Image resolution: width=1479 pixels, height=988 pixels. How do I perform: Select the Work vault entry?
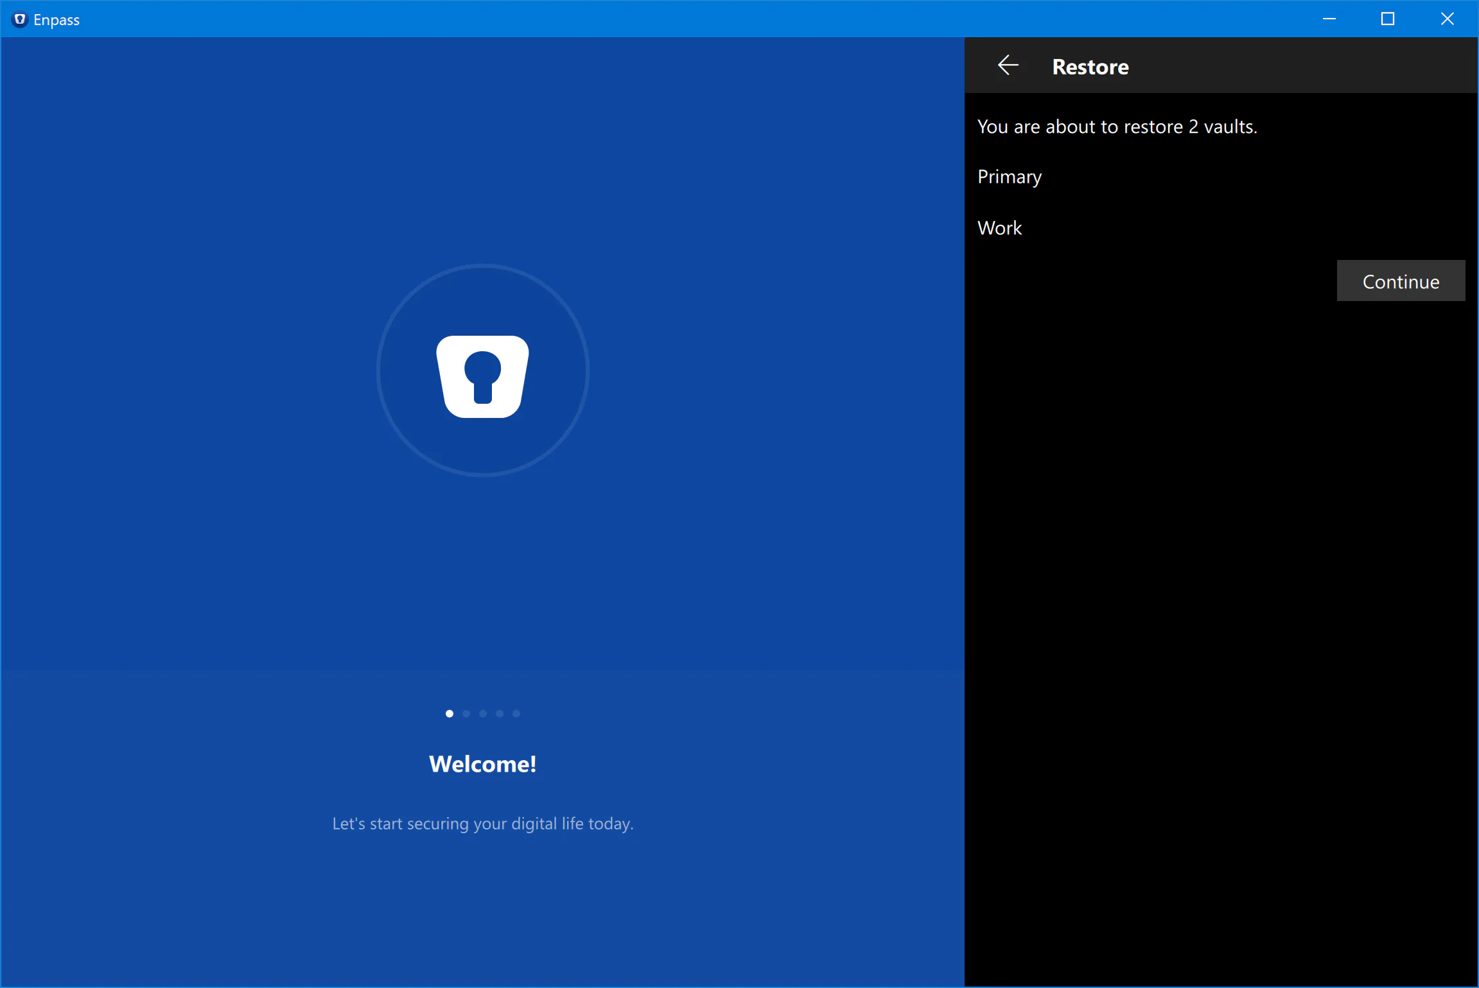pos(999,228)
